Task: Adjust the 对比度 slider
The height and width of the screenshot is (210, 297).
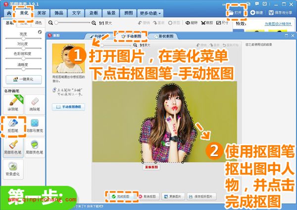Action: click(23, 48)
